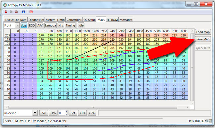Go to the Limits tab
Viewport: 215px width, 128px height.
tap(61, 20)
